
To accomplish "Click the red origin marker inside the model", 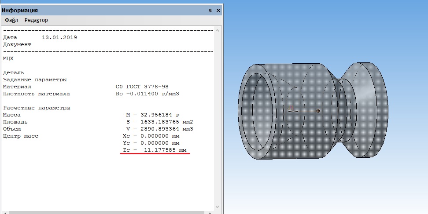I will point(291,107).
